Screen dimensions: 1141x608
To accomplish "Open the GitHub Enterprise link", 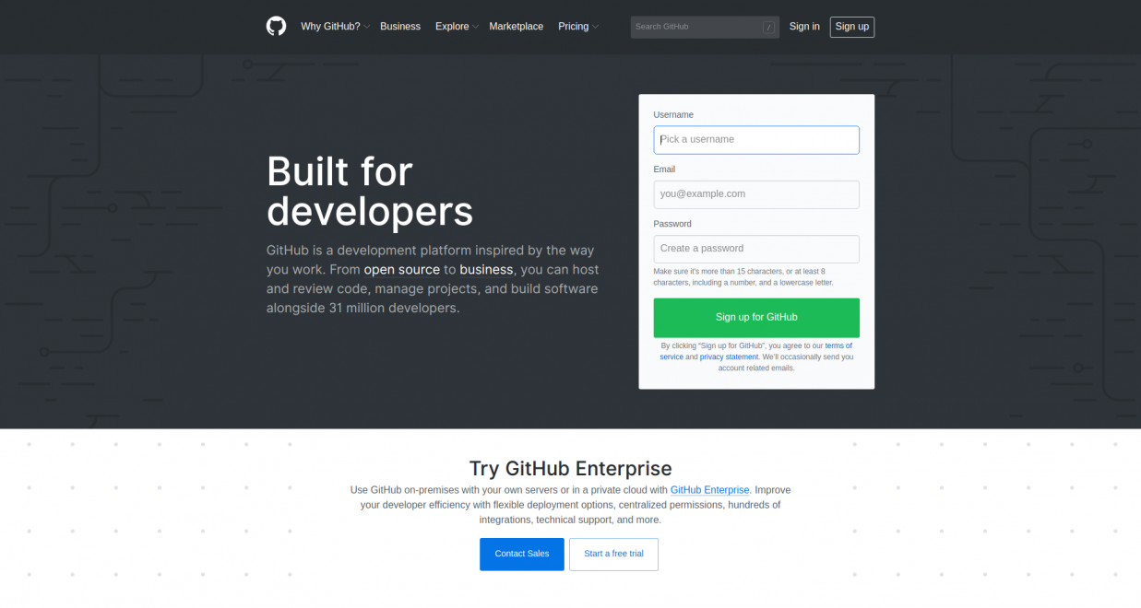I will [x=710, y=490].
